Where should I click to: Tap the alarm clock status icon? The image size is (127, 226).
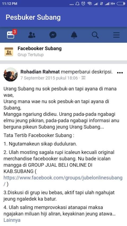coord(83,4)
